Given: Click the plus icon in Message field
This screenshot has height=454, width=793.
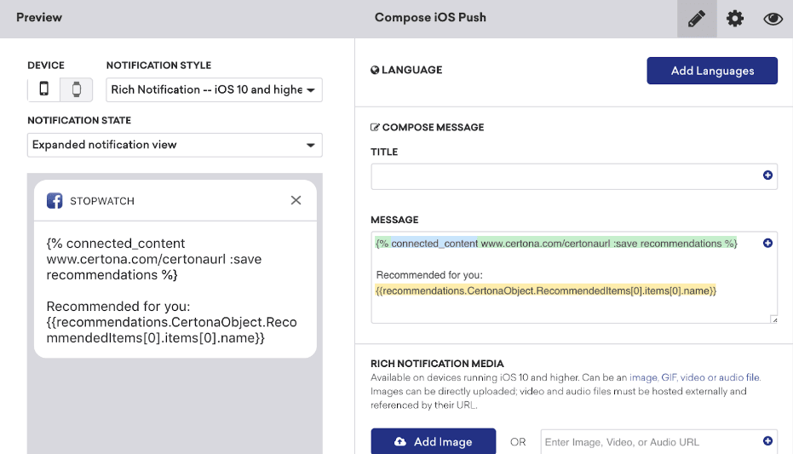Looking at the screenshot, I should point(767,243).
